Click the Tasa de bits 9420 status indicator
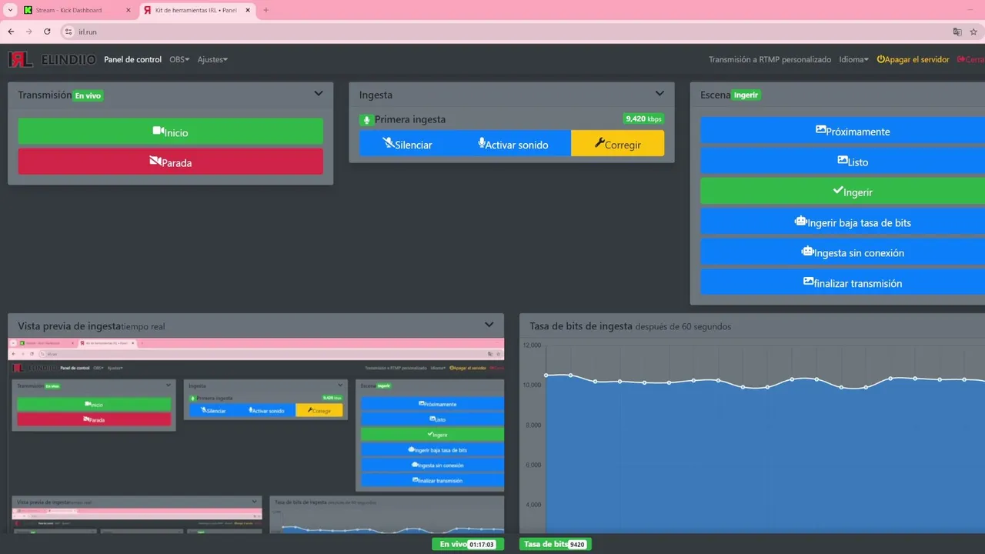 [x=555, y=544]
